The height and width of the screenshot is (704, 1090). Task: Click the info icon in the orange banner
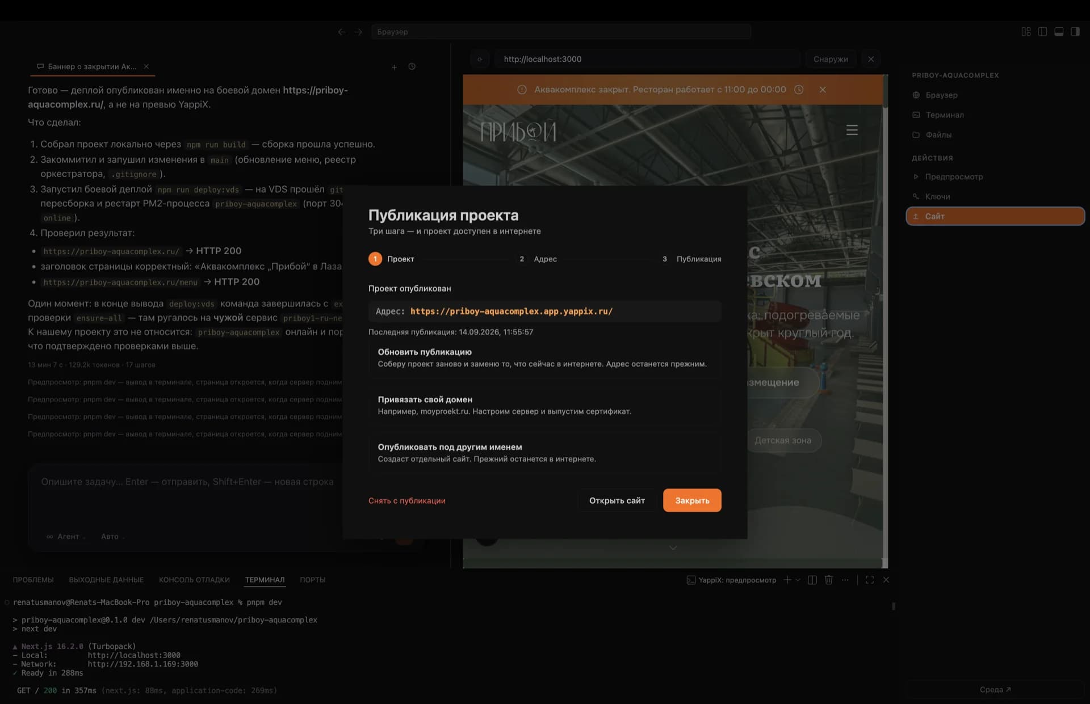click(x=522, y=90)
